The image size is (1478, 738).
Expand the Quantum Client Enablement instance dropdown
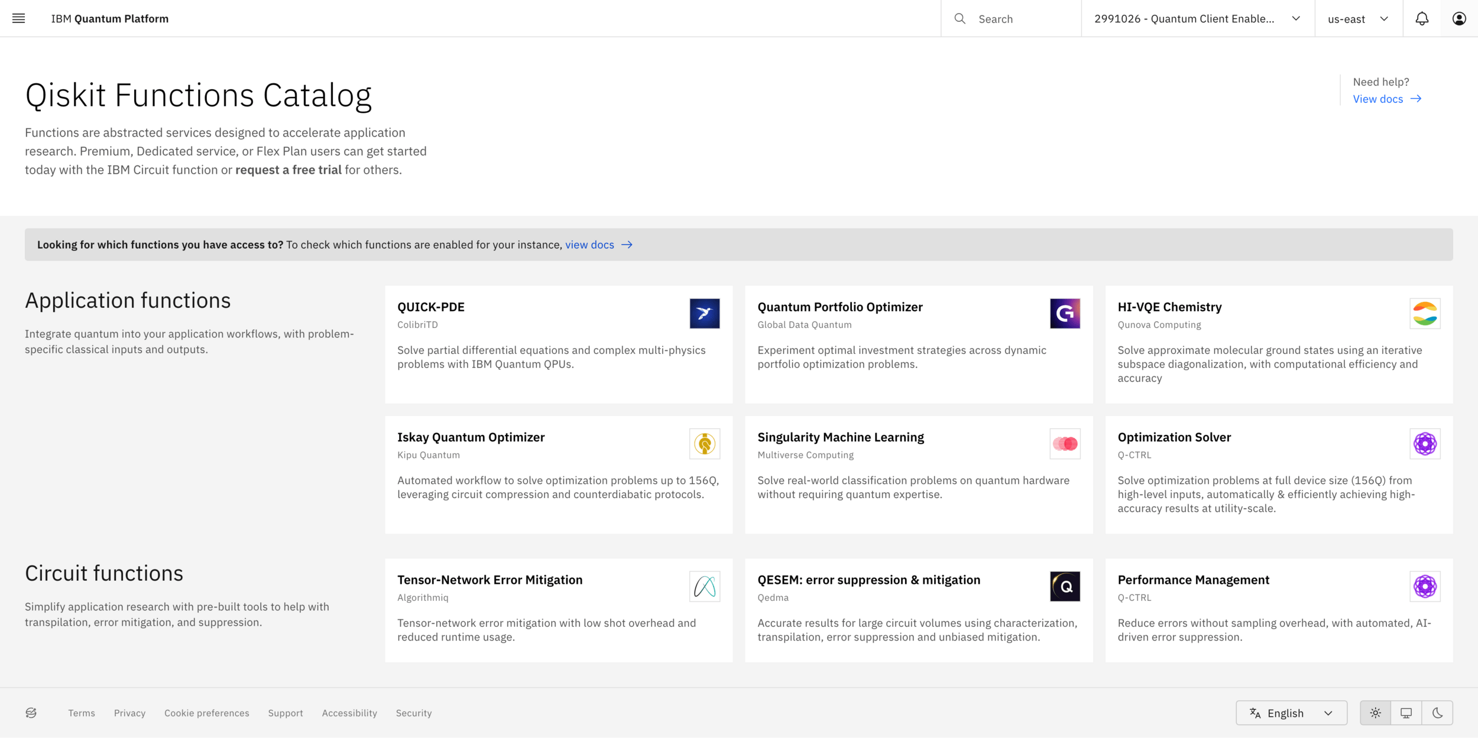pos(1197,18)
